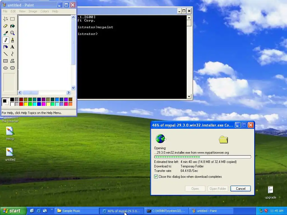This screenshot has width=287, height=215.
Task: Select the untitled desktop image icon
Action: pos(10,154)
